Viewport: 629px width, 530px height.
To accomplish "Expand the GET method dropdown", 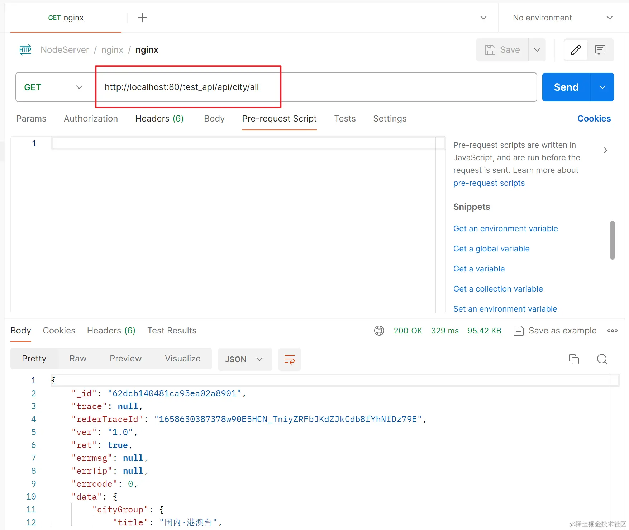I will (x=54, y=87).
